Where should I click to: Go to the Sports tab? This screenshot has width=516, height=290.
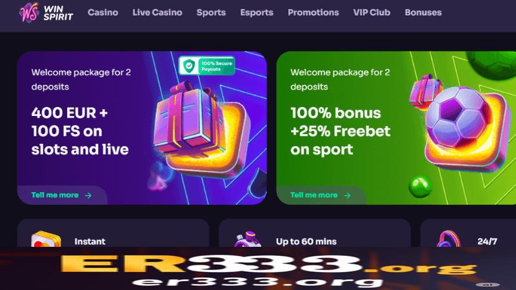point(211,12)
